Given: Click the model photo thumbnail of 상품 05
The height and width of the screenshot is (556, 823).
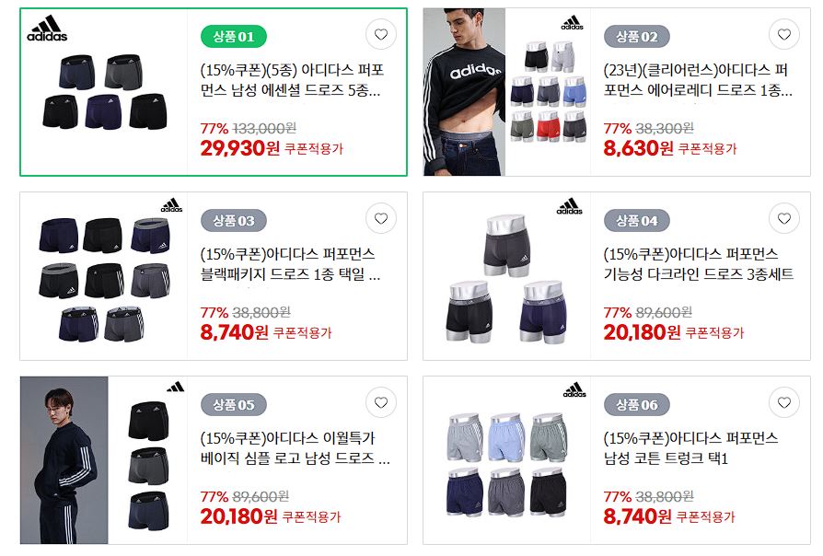Looking at the screenshot, I should coord(64,460).
